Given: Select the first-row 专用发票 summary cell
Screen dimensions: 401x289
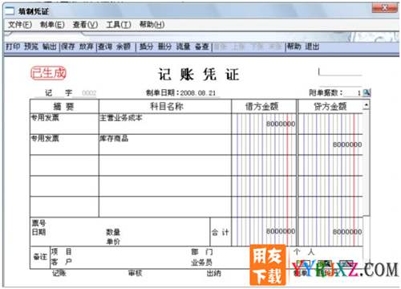Looking at the screenshot, I should (64, 124).
